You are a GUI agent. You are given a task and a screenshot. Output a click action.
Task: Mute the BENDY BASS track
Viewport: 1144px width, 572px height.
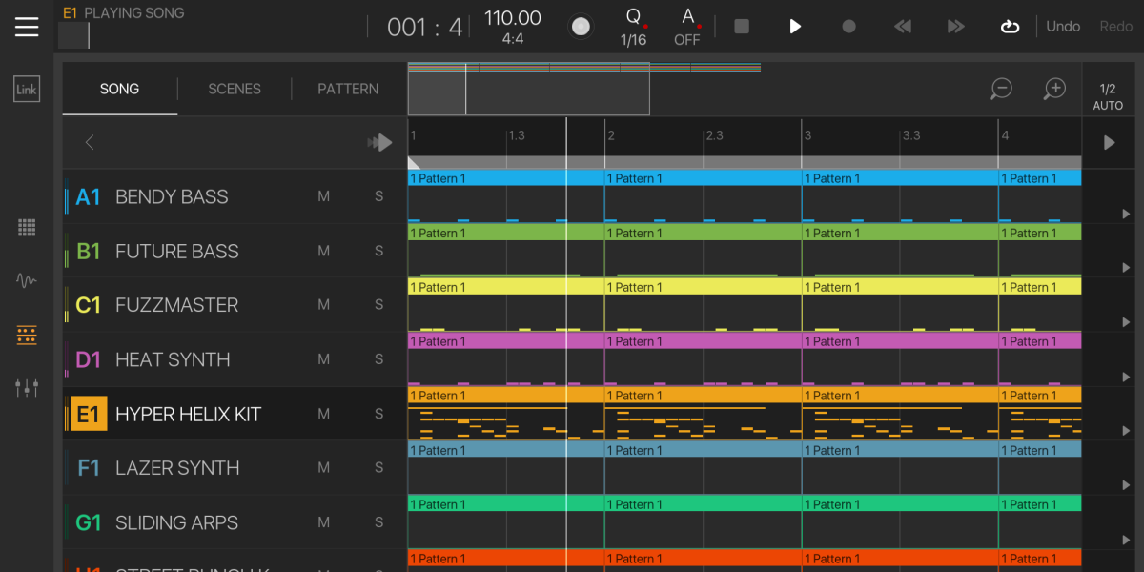point(324,197)
